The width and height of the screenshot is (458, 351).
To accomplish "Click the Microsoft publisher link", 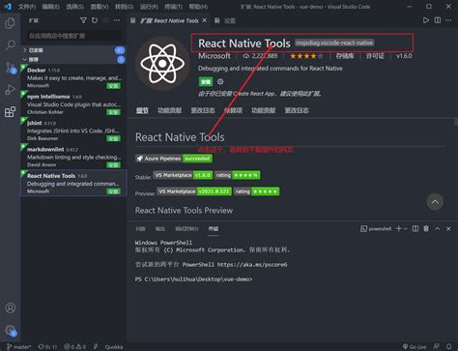I will click(215, 56).
